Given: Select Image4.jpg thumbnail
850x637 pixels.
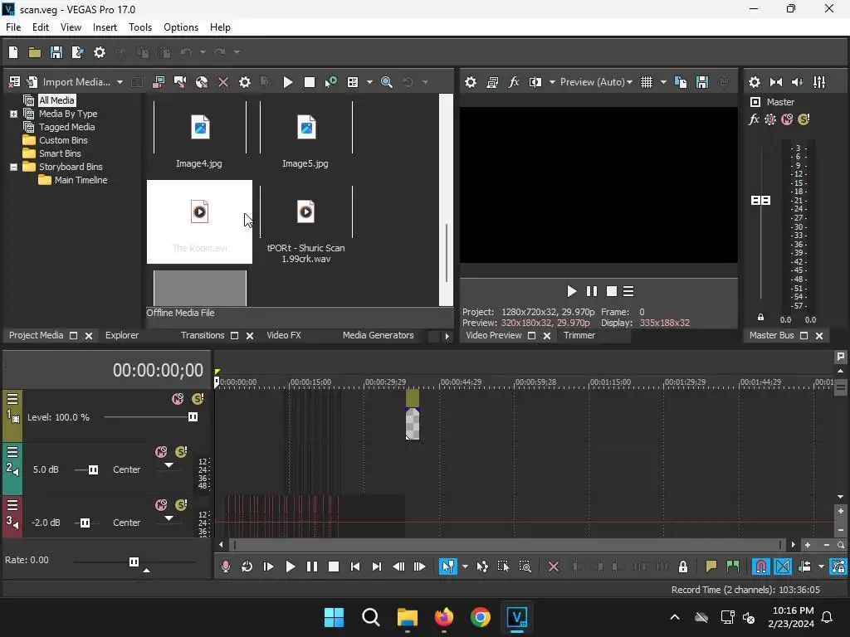Looking at the screenshot, I should (199, 135).
